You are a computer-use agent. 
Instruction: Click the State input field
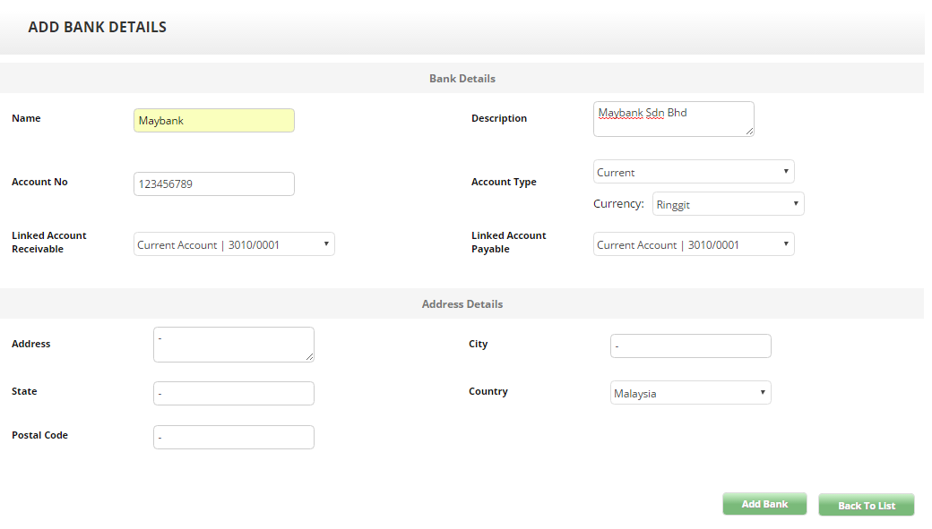[233, 393]
